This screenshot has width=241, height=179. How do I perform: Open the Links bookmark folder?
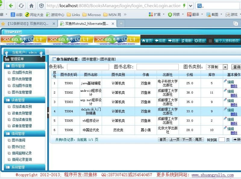click(74, 14)
